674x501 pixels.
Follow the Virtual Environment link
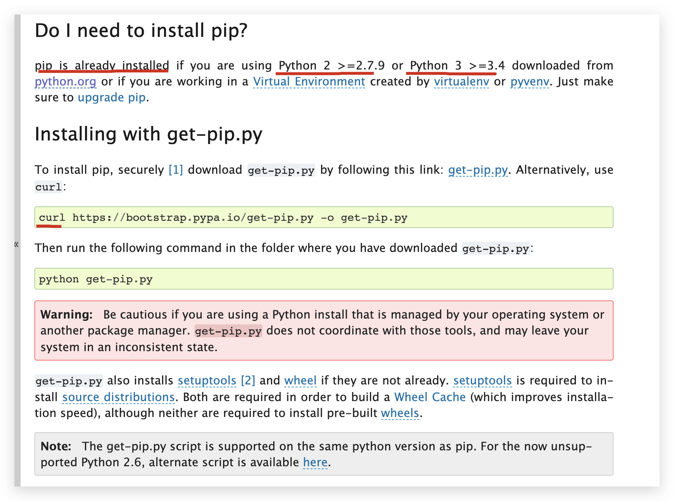click(x=309, y=81)
